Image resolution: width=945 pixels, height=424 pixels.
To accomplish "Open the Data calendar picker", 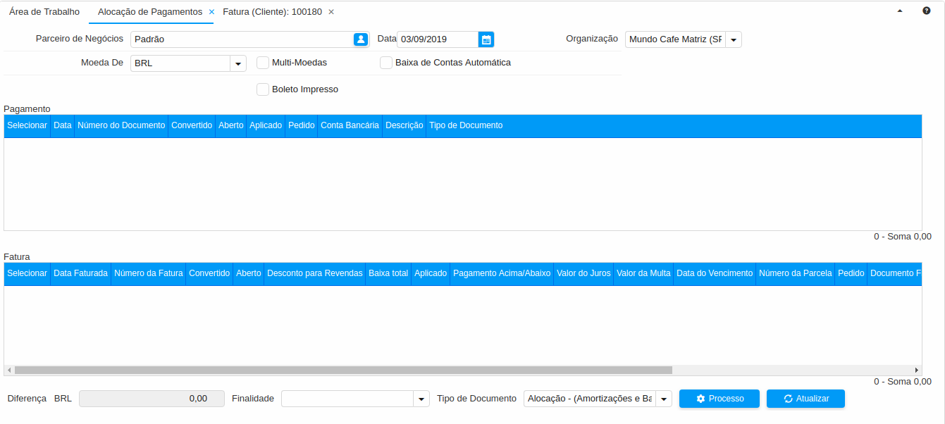I will point(486,39).
